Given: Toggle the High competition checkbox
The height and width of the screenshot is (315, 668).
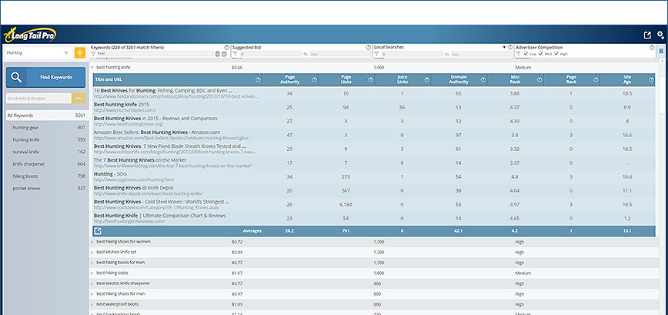Looking at the screenshot, I should click(x=556, y=54).
